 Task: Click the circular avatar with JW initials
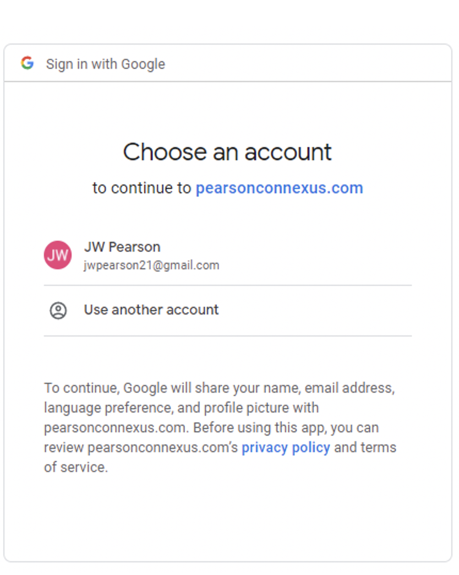click(x=57, y=255)
